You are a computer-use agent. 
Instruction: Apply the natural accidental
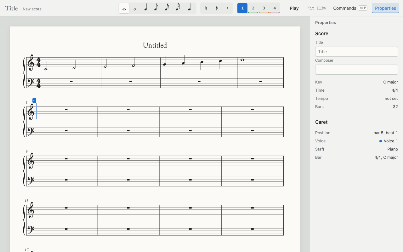[206, 8]
